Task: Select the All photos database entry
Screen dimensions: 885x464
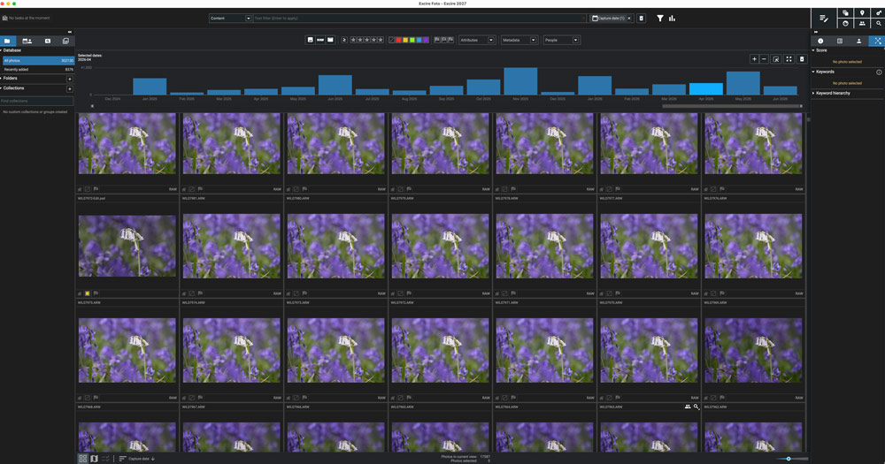Action: (37, 60)
